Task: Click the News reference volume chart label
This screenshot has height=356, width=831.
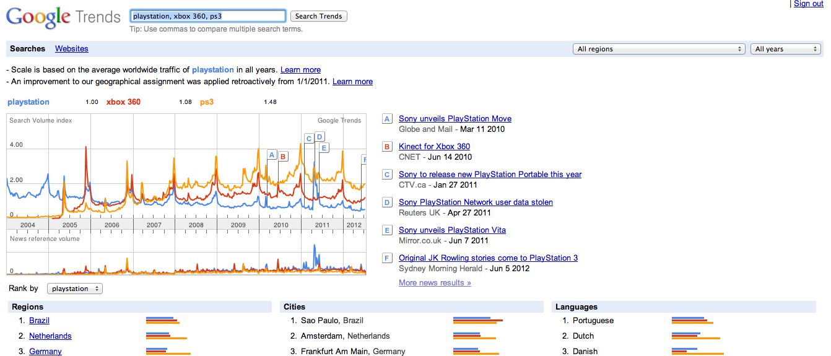Action: pos(45,239)
